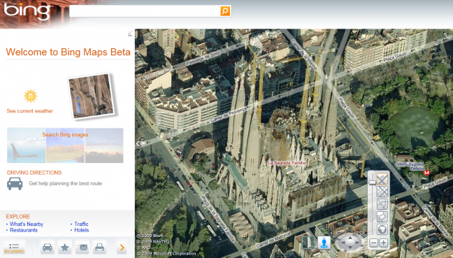The height and width of the screenshot is (258, 453).
Task: Open the My Legend panel
Action: coord(14,248)
